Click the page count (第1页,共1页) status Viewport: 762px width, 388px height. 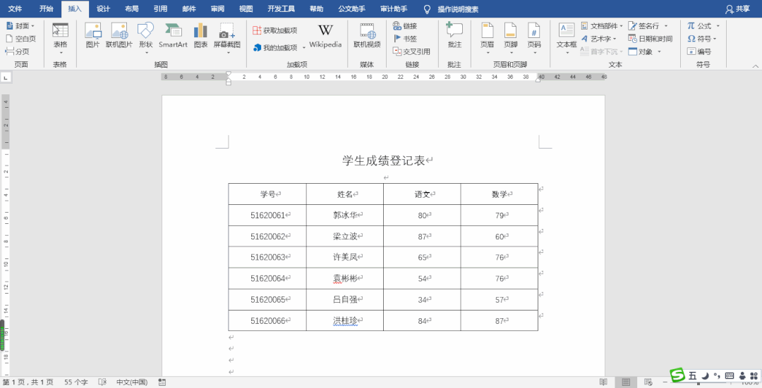28,382
